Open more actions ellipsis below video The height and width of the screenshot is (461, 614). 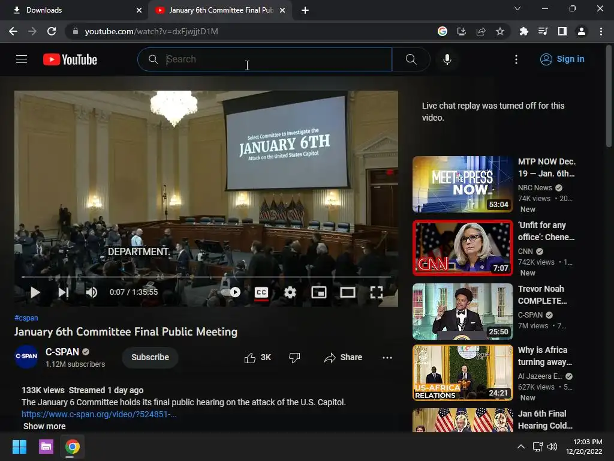tap(387, 358)
